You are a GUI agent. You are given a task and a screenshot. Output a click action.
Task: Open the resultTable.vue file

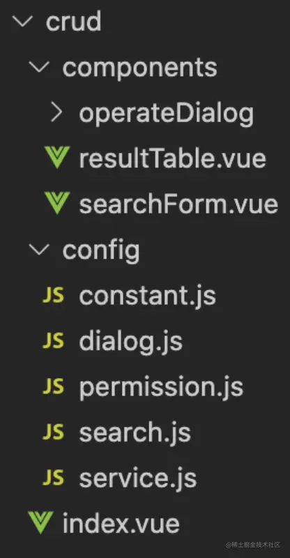coord(173,159)
